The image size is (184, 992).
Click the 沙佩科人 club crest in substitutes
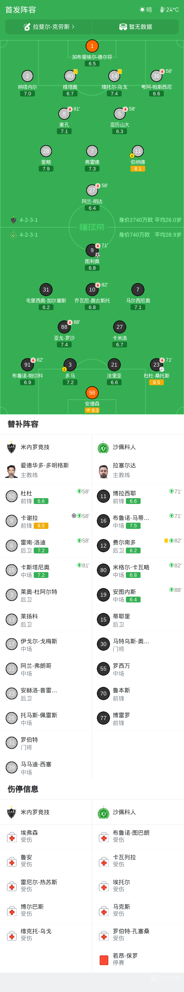pyautogui.click(x=103, y=448)
